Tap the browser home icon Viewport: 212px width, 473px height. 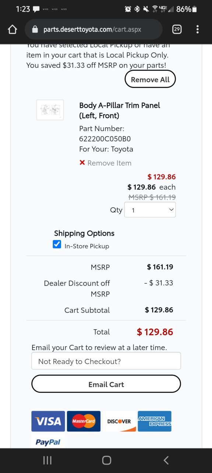(x=13, y=30)
